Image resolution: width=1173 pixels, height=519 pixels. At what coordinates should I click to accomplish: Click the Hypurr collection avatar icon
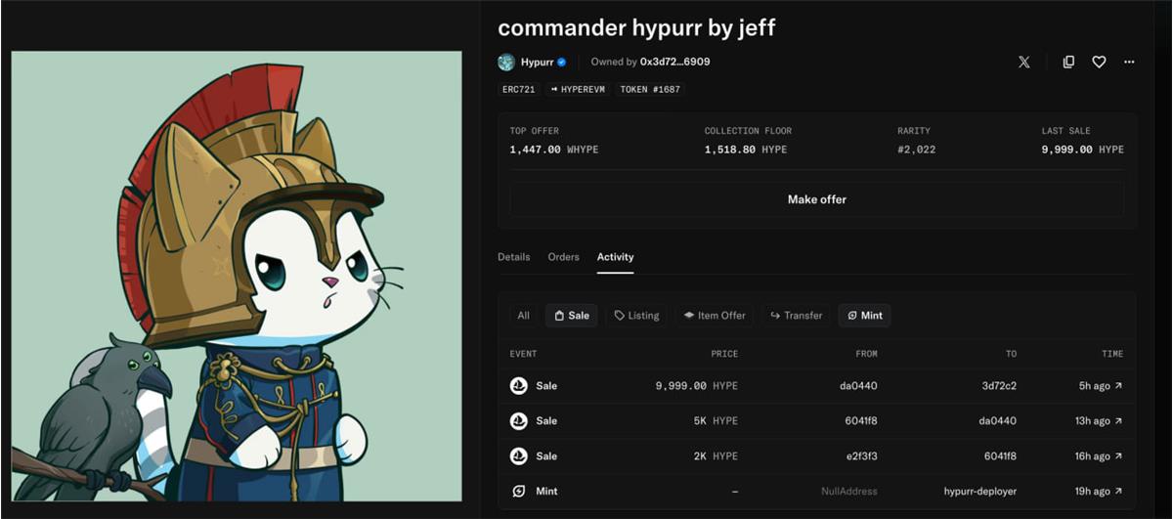(x=506, y=62)
